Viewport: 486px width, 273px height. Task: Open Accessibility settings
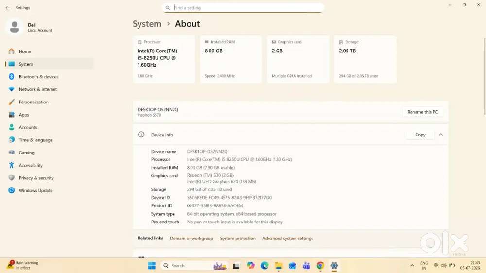pos(50,166)
